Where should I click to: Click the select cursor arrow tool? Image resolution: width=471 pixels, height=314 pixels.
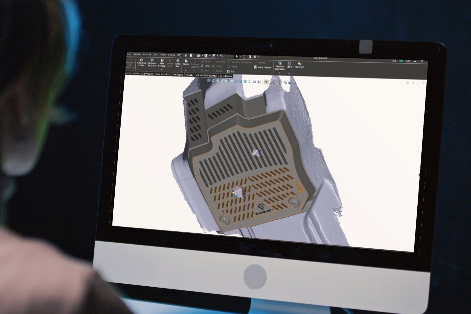(x=236, y=57)
